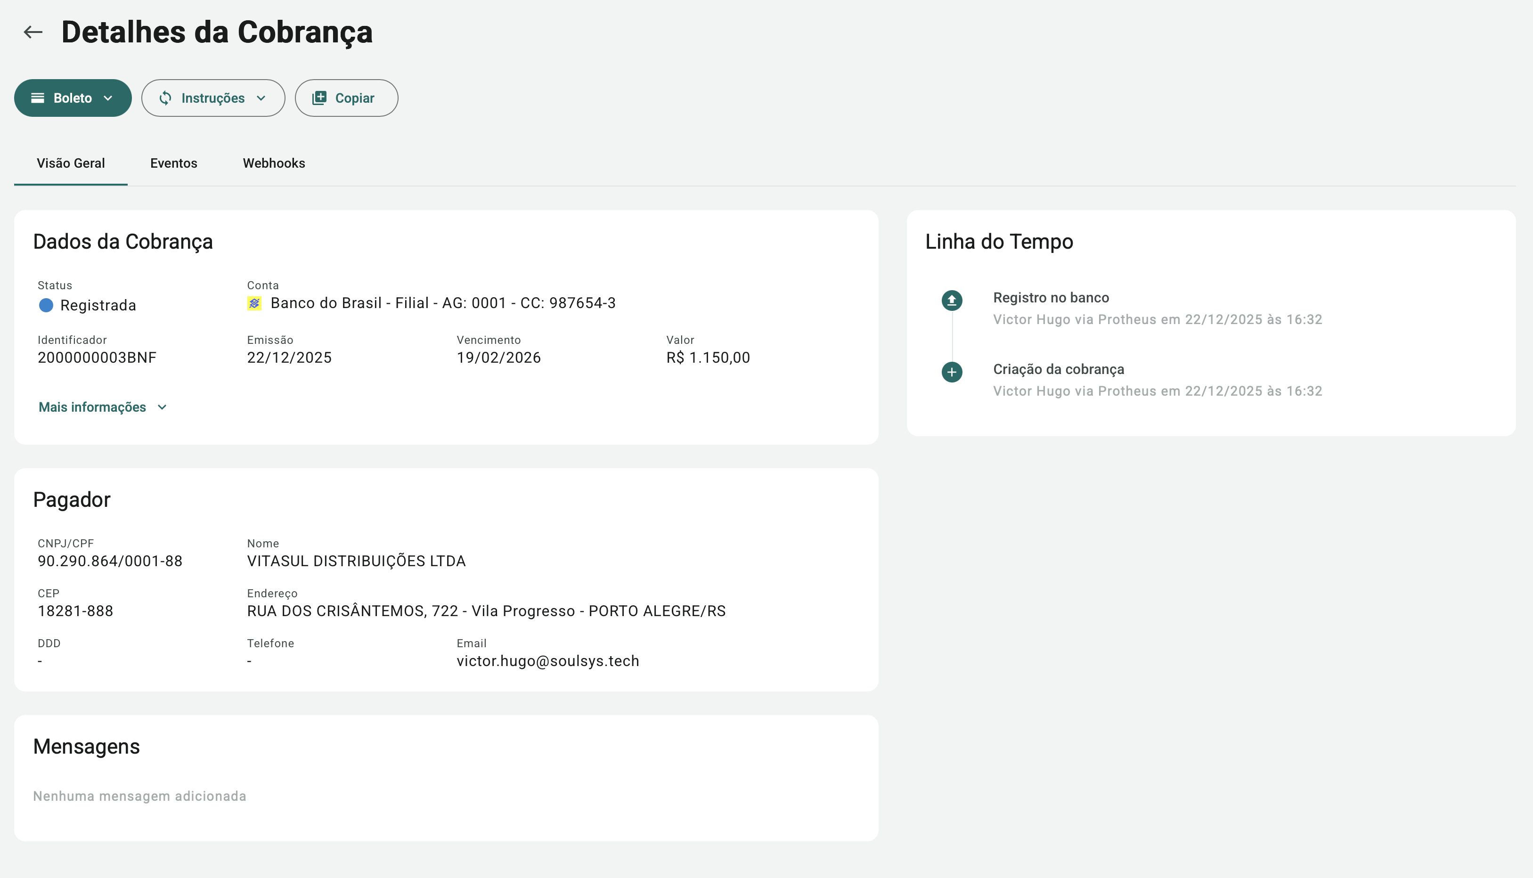Open the Boleto dropdown chevron
1533x878 pixels.
coord(108,98)
